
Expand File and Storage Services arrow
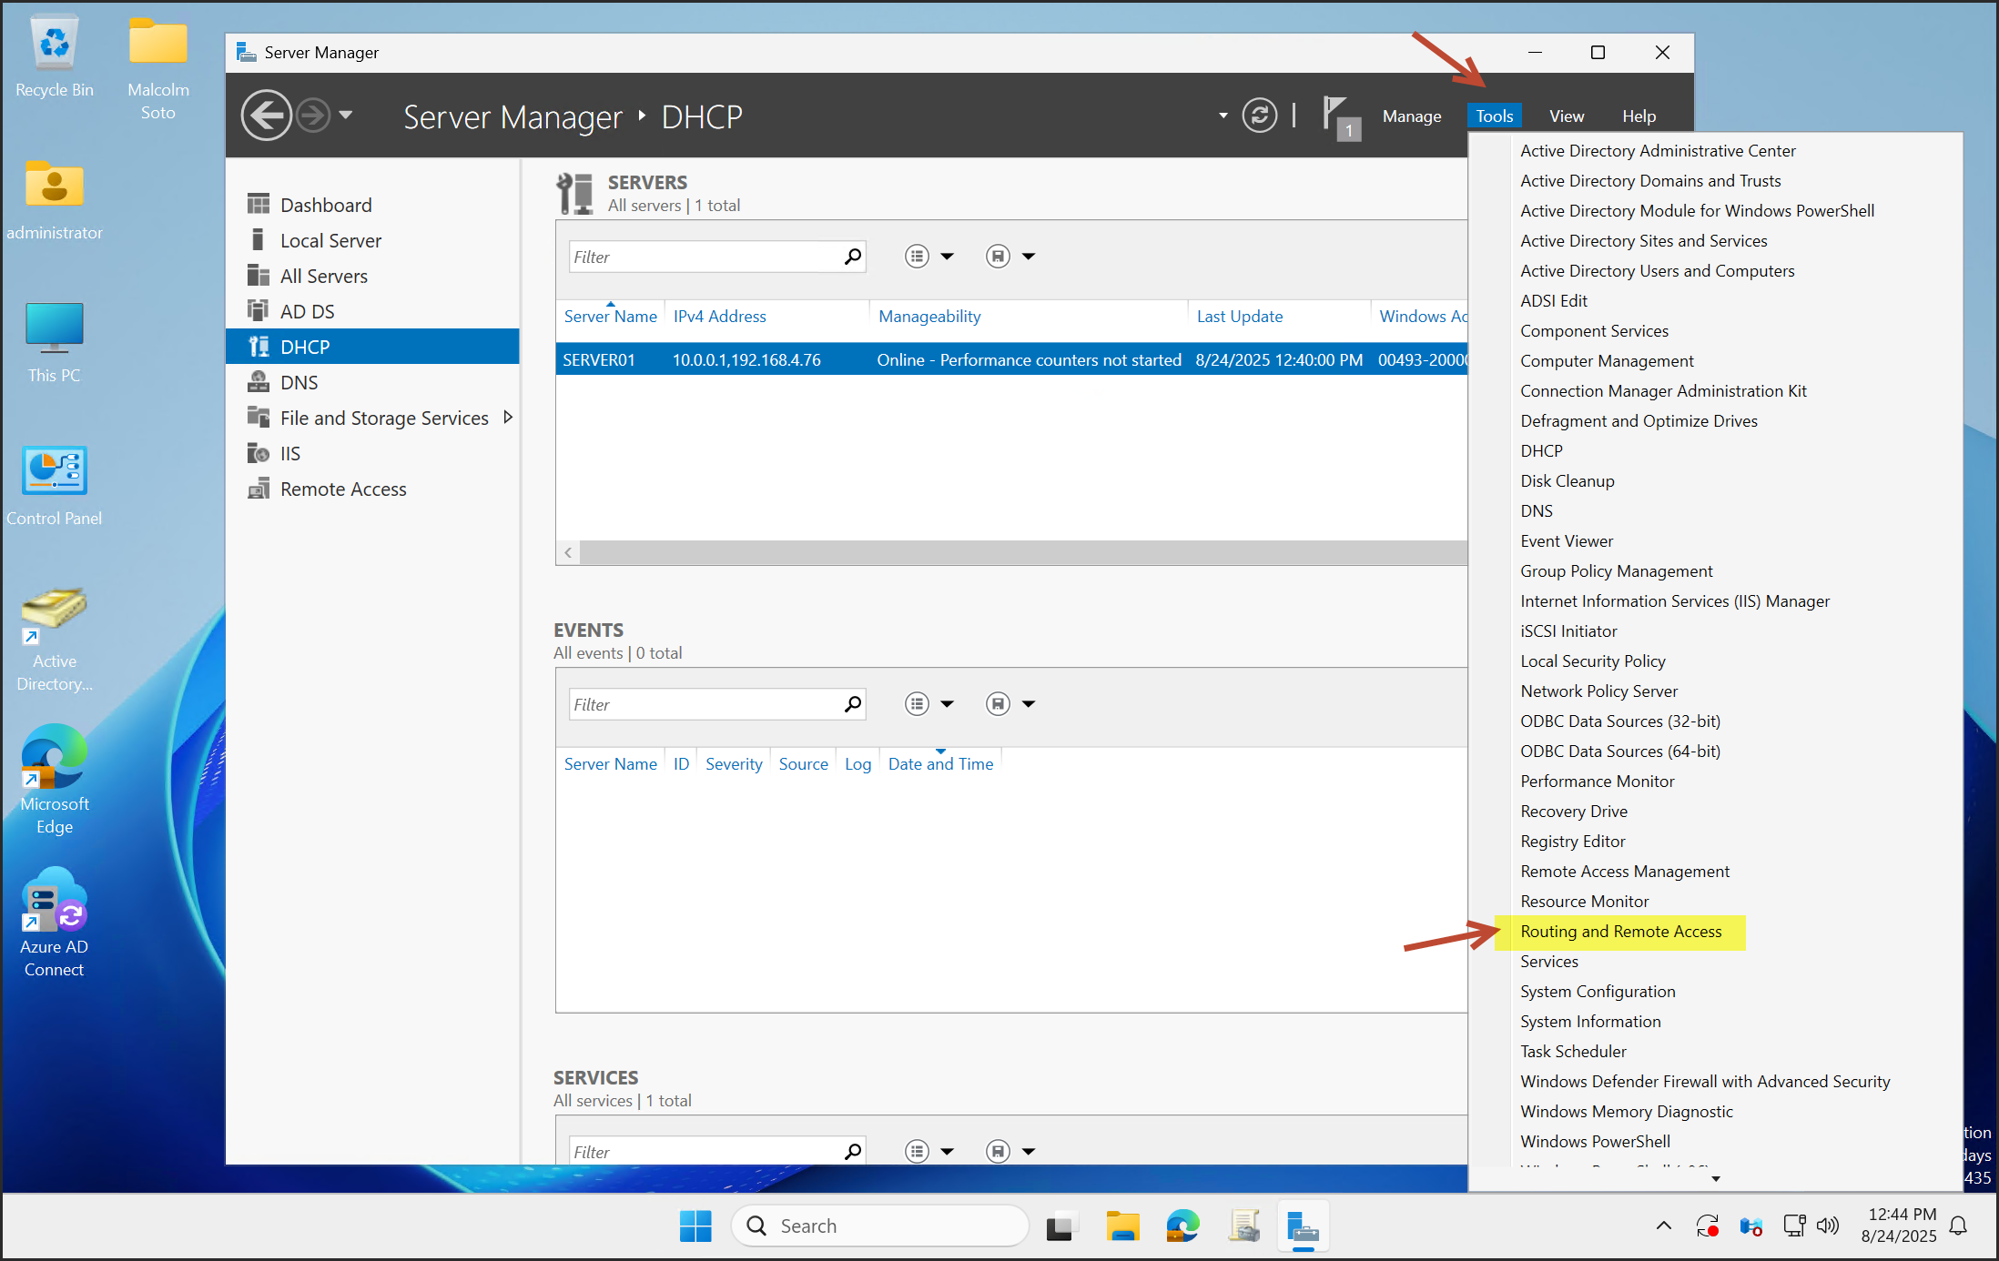tap(508, 418)
